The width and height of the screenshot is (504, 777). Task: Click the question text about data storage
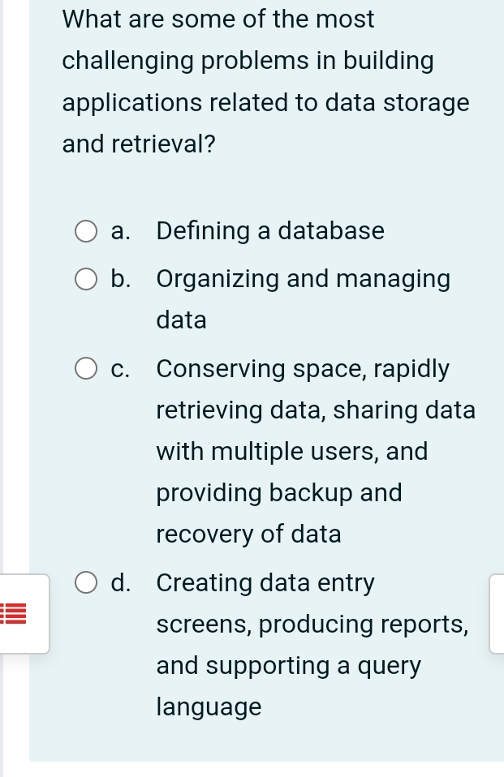tap(265, 81)
